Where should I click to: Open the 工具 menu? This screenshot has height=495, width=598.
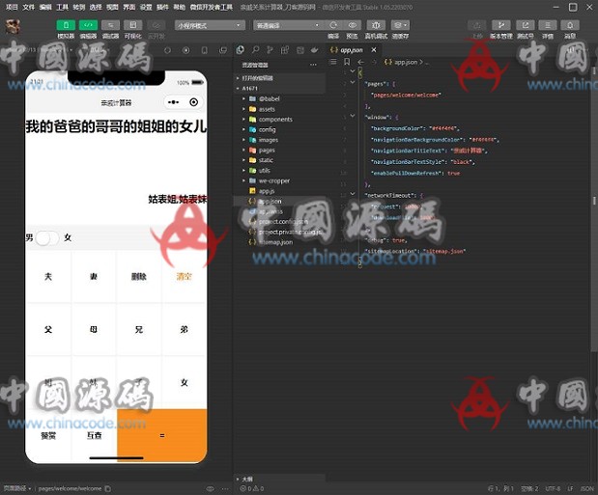[x=62, y=7]
